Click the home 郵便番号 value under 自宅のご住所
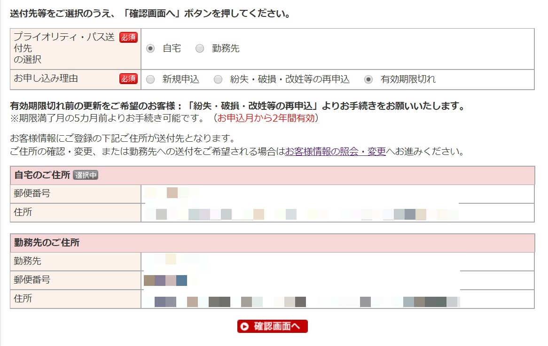Image resolution: width=548 pixels, height=346 pixels. [172, 193]
